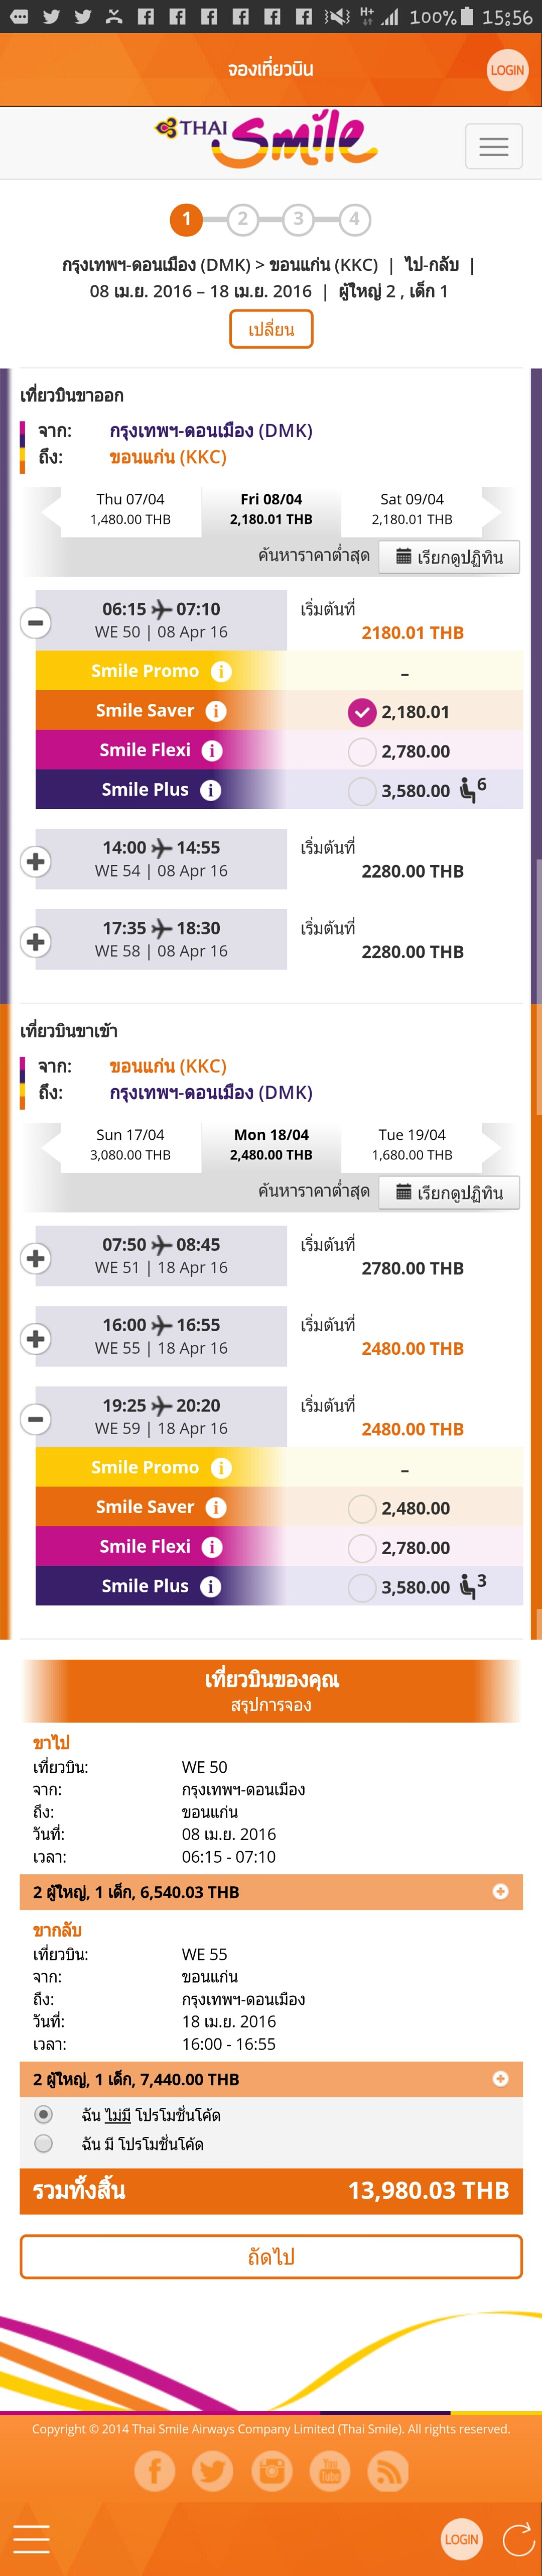Open Twitter page from footer icon
542x2576 pixels.
[x=213, y=2471]
